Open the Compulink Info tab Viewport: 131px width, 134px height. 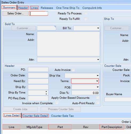point(92,8)
